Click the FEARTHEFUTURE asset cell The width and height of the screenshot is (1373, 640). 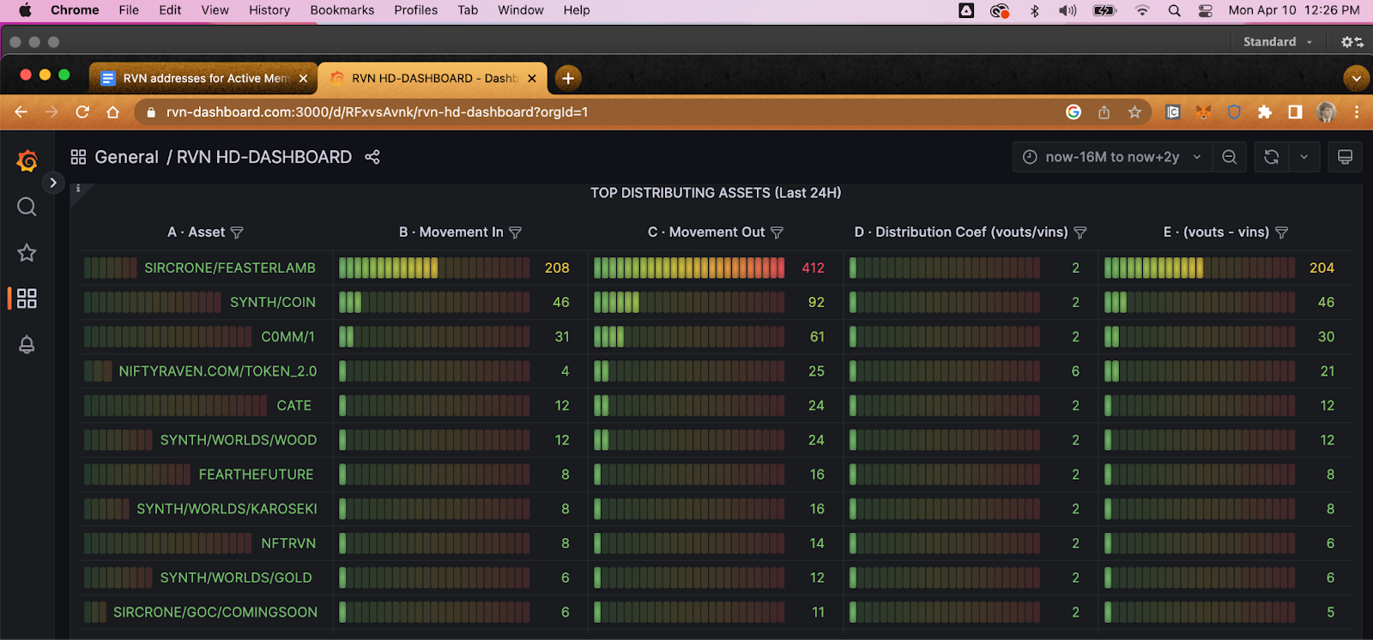coord(257,474)
